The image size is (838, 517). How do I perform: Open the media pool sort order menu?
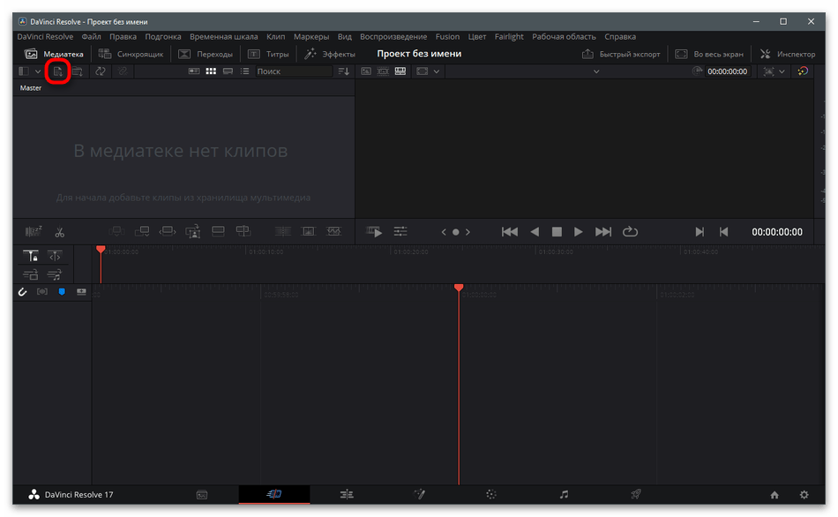344,71
